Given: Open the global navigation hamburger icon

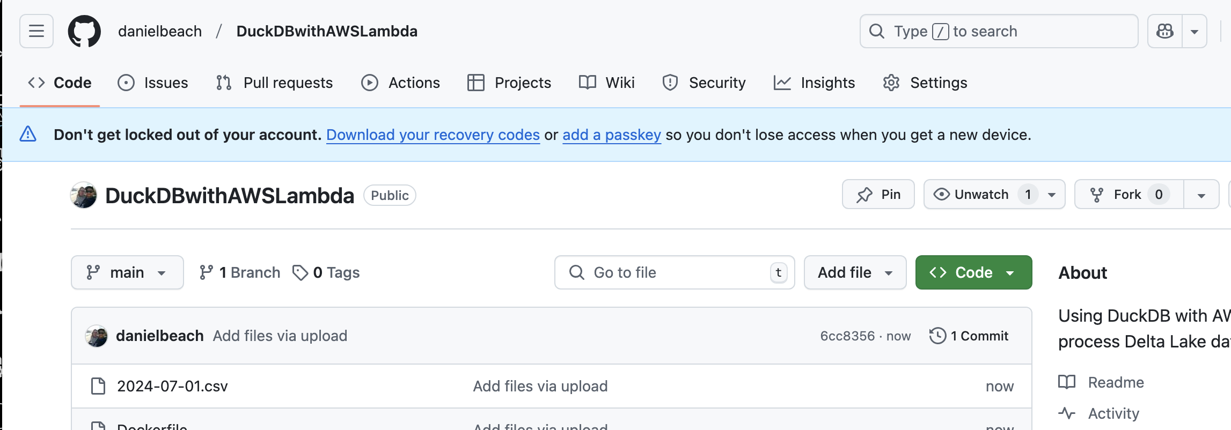Looking at the screenshot, I should coord(35,31).
